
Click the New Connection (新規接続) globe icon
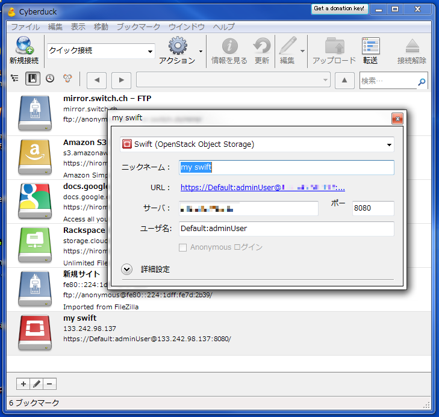24,46
